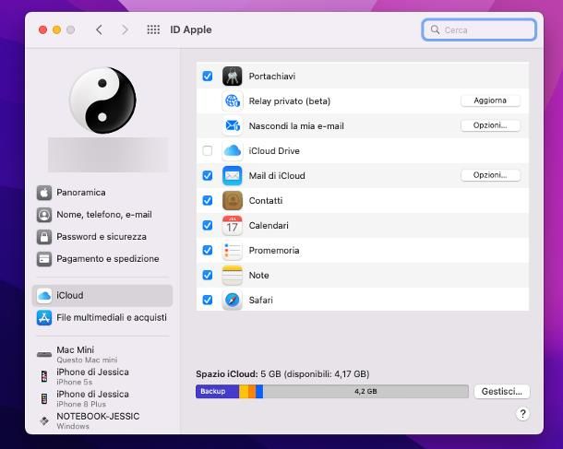Click the 4,2 GB free space bar segment

tap(365, 391)
